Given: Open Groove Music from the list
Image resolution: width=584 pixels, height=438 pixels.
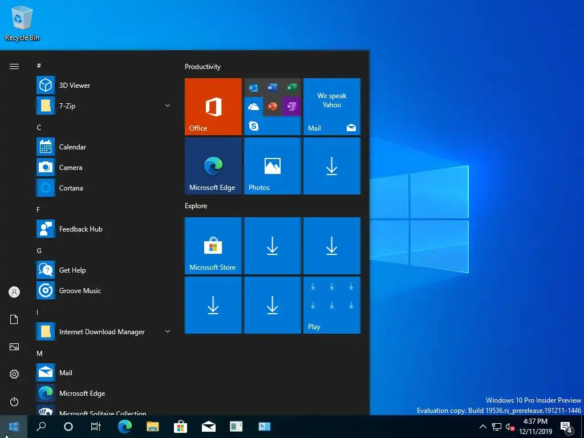Looking at the screenshot, I should [104, 290].
